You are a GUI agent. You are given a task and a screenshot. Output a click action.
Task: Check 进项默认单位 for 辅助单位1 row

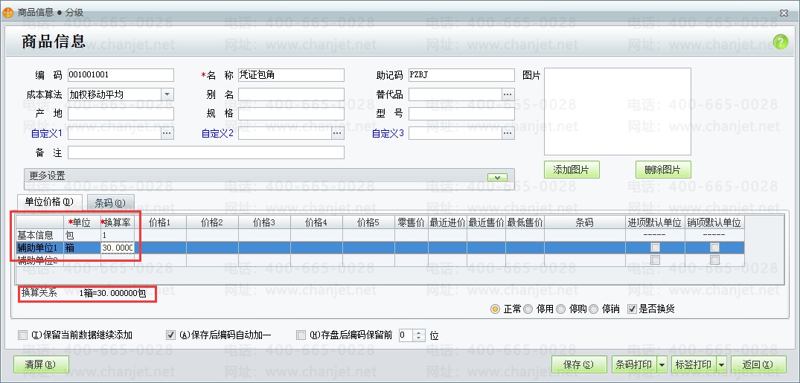point(656,248)
